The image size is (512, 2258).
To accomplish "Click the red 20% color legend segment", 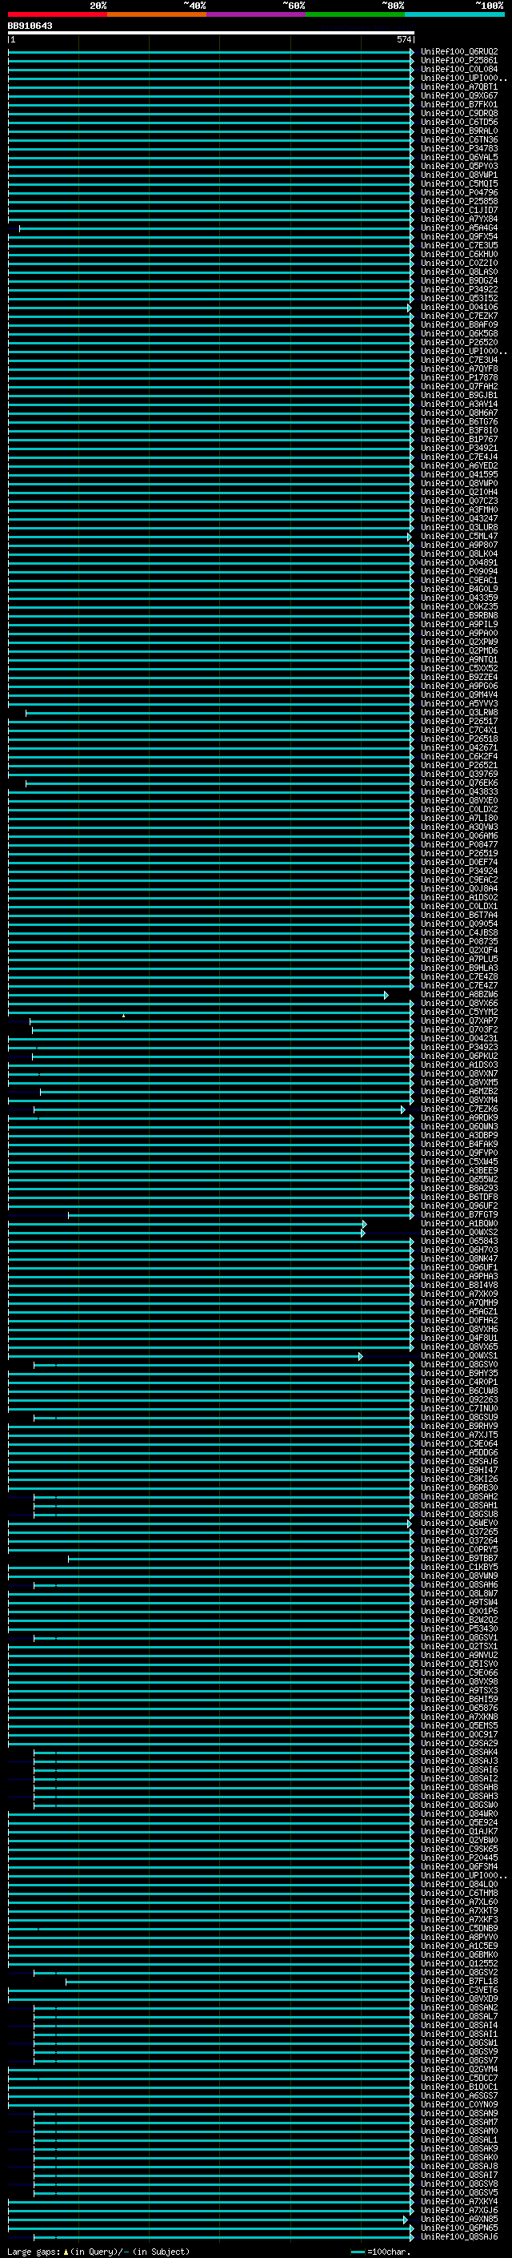I will click(x=58, y=14).
